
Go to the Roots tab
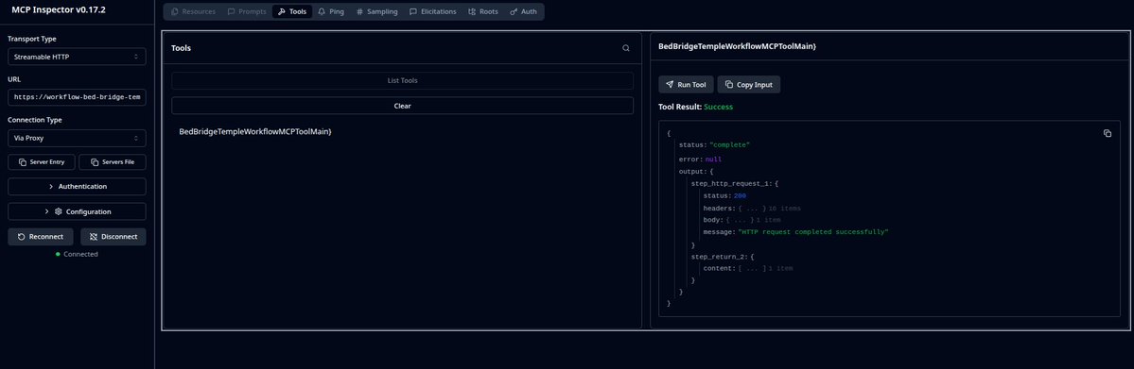point(483,11)
